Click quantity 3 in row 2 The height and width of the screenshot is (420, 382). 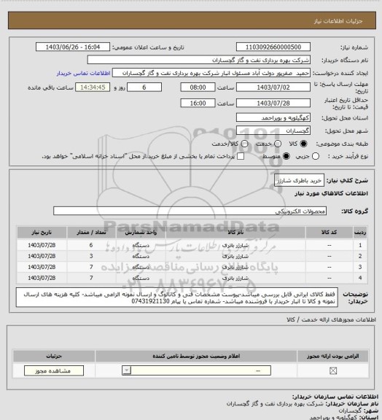click(91, 256)
